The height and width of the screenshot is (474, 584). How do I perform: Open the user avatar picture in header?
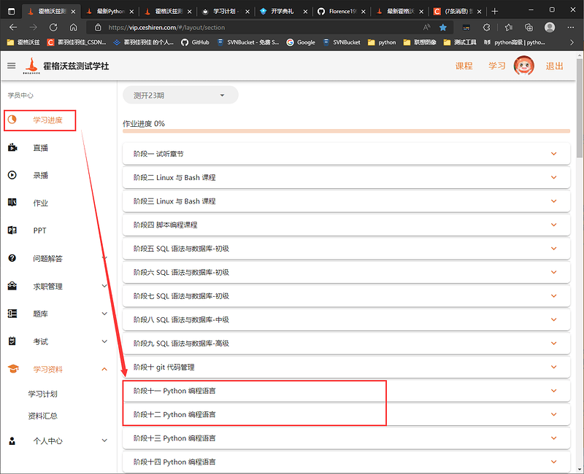point(523,66)
